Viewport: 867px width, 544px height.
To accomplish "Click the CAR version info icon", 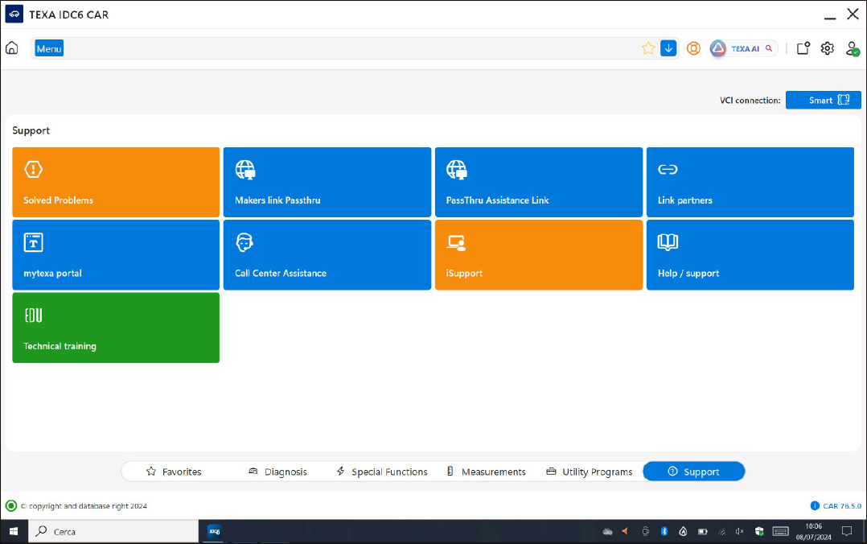I will point(815,506).
